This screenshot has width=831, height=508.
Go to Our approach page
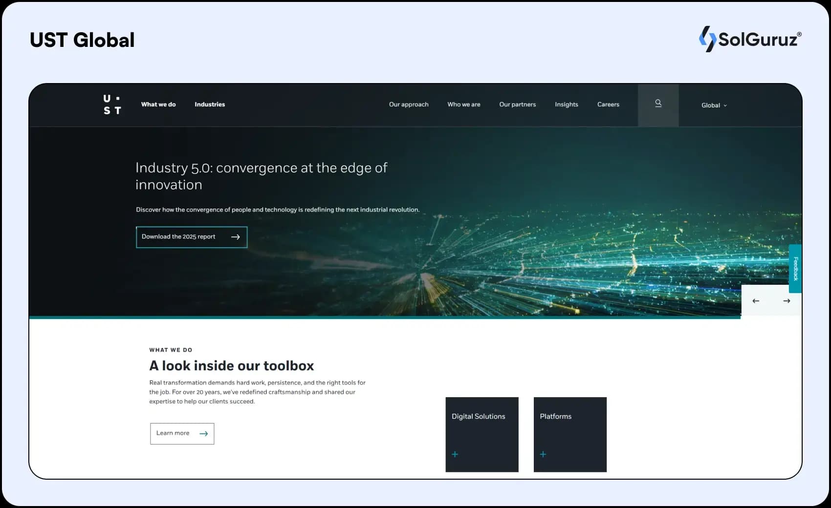409,105
